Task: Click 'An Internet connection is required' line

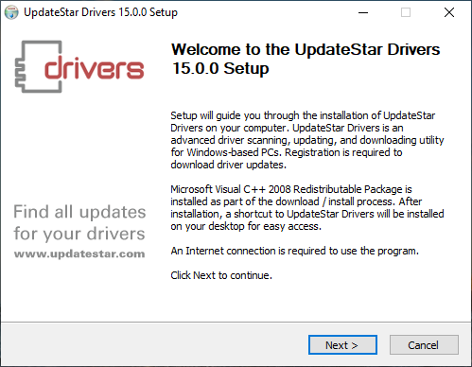Action: tap(295, 251)
